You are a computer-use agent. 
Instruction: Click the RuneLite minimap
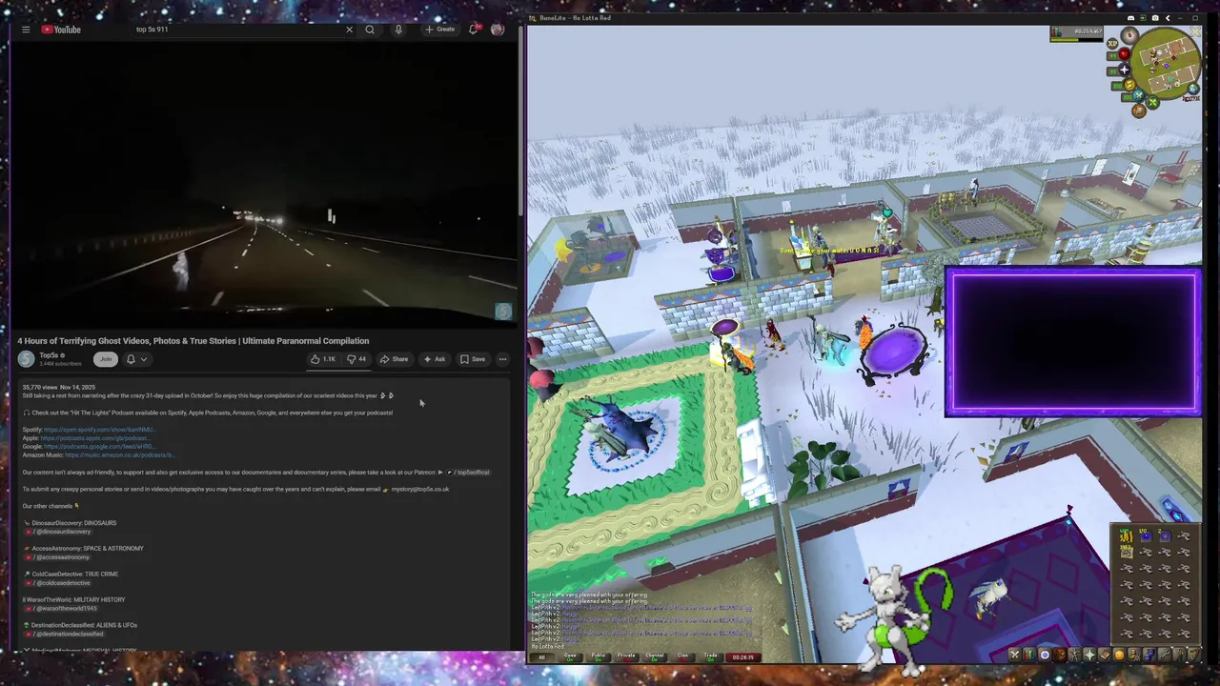pos(1167,63)
